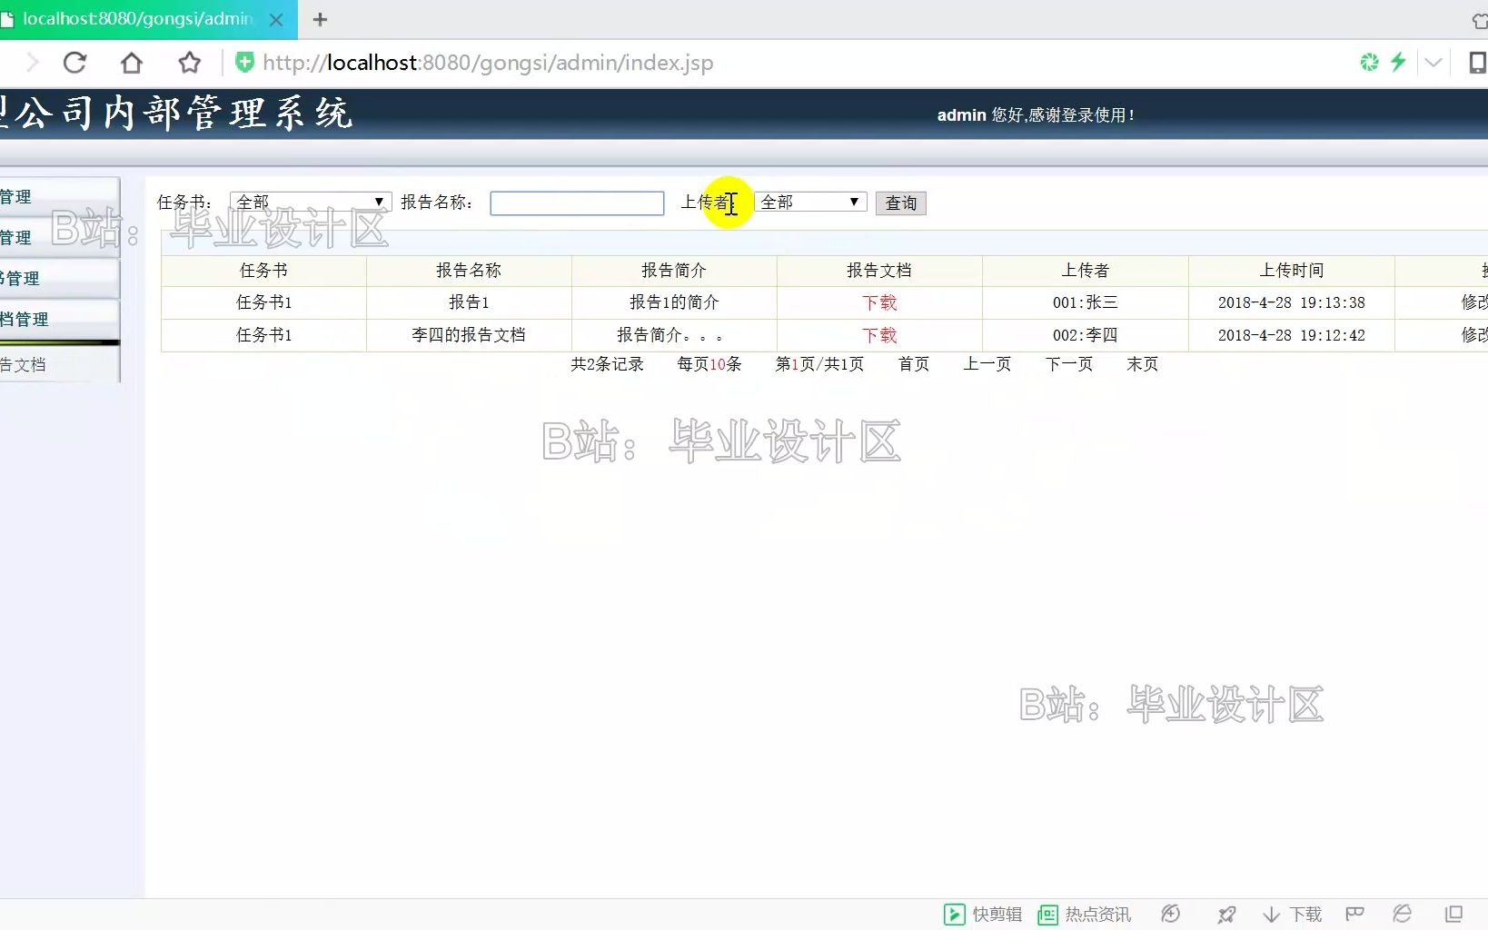Go to browser home page icon
Image resolution: width=1488 pixels, height=930 pixels.
(132, 63)
